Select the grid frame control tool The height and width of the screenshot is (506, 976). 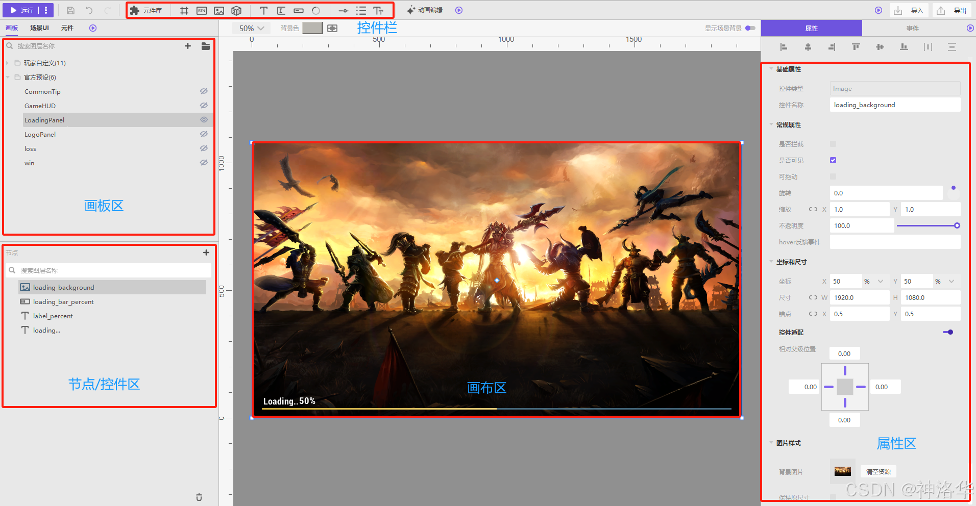184,11
